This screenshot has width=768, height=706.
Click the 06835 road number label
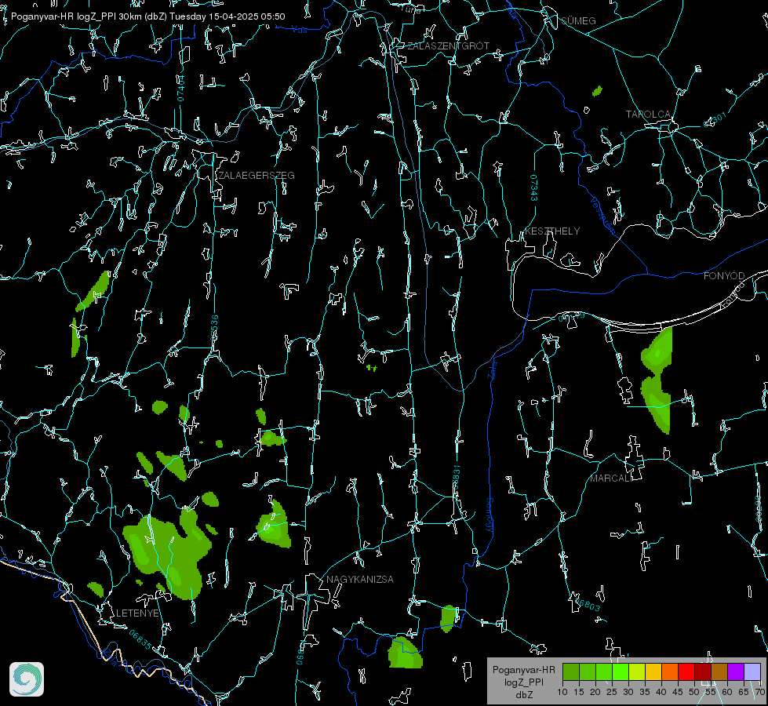click(x=140, y=639)
